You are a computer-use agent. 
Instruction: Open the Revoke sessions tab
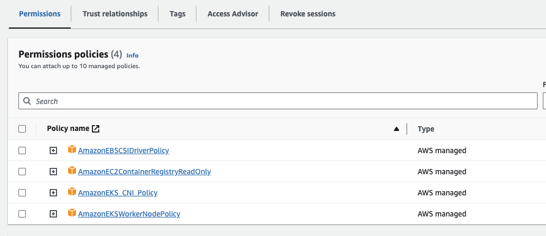[308, 14]
